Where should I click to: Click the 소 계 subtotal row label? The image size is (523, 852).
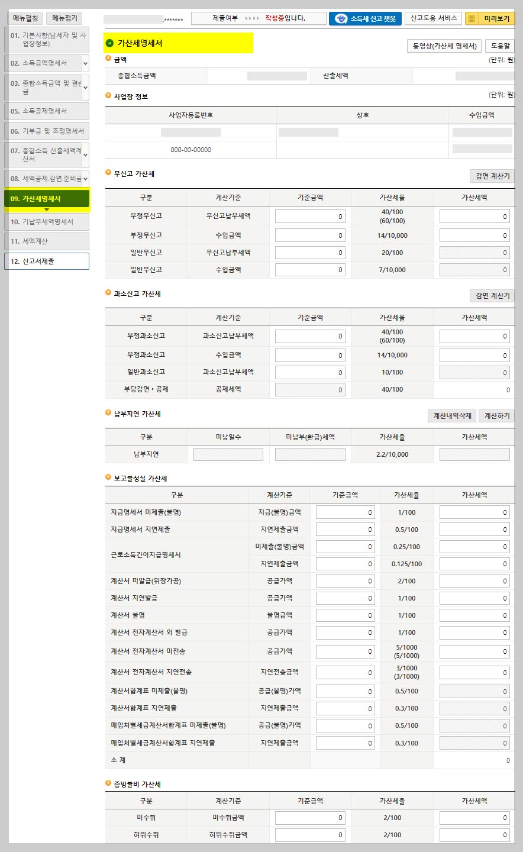tap(118, 760)
